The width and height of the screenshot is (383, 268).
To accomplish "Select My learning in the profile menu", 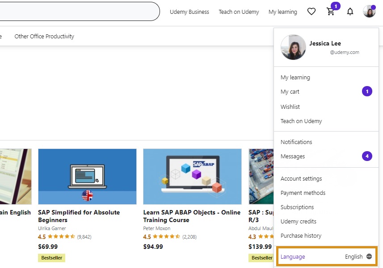I will point(295,78).
